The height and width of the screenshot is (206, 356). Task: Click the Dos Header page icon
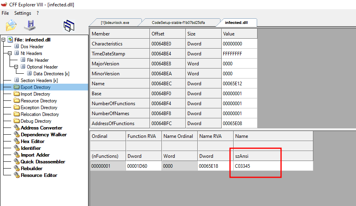(x=17, y=46)
